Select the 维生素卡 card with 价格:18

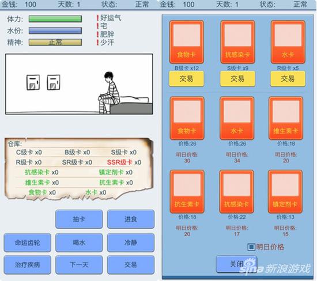click(286, 118)
